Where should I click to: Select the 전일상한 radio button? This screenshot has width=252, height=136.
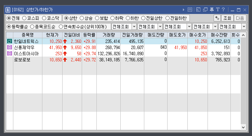point(143,18)
